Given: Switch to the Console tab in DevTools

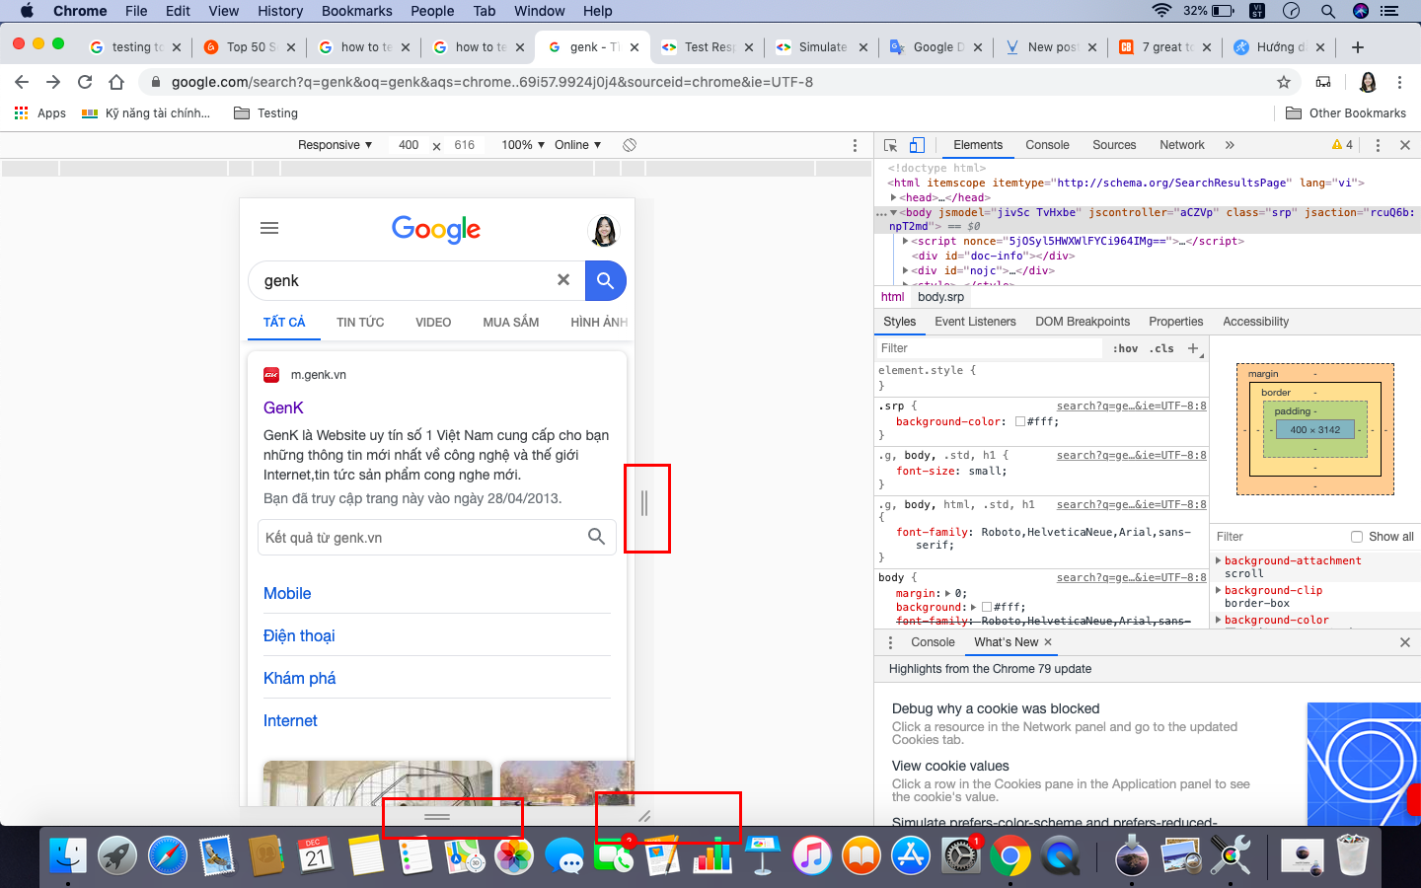Looking at the screenshot, I should 1047,145.
